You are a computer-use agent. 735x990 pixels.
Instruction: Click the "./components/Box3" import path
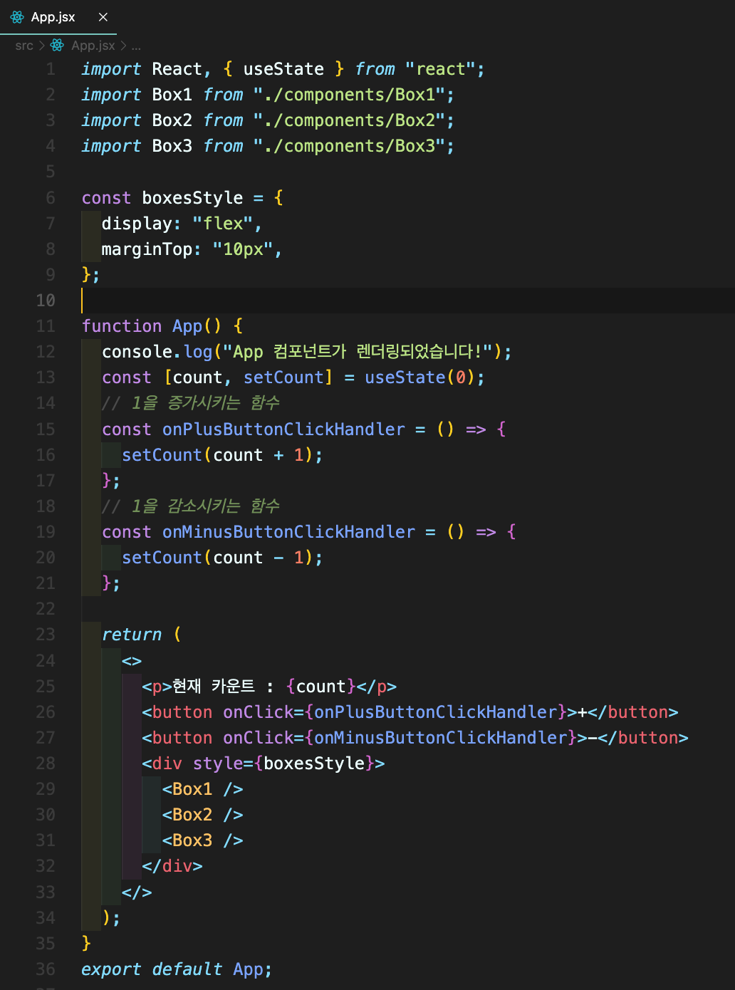(349, 146)
